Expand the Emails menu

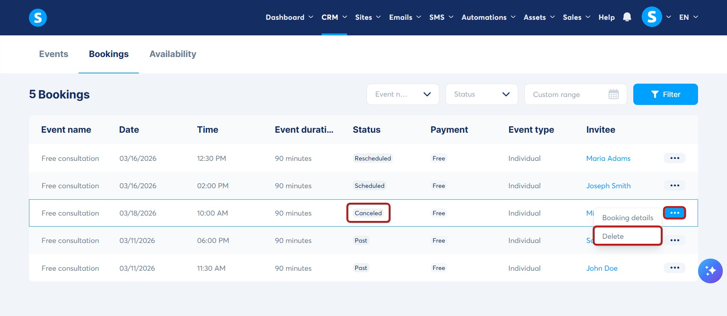[x=405, y=17]
